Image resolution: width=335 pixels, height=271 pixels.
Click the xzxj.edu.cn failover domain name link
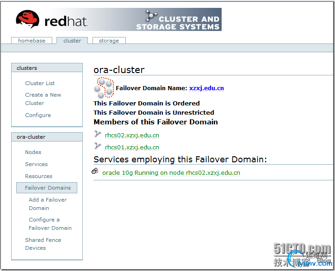pos(206,88)
